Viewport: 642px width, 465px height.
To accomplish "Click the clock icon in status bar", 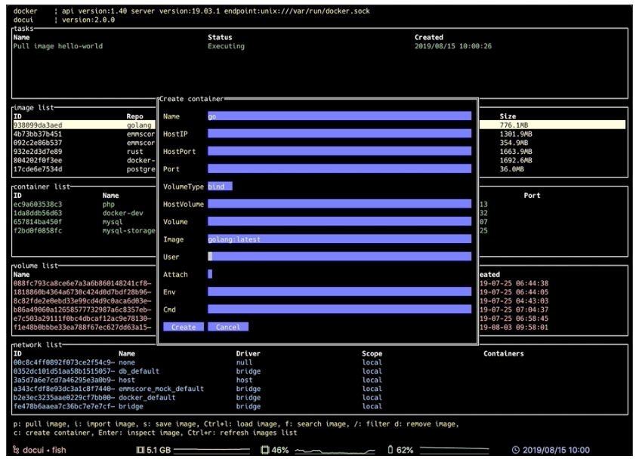I will coord(514,451).
